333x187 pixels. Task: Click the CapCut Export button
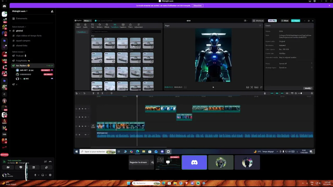[296, 21]
